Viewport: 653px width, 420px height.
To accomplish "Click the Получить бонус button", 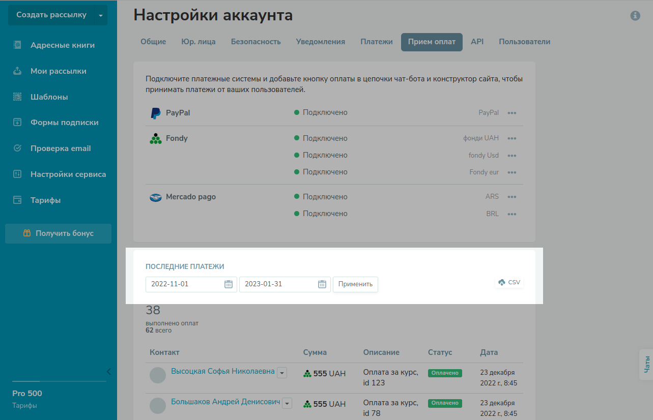I will (x=59, y=233).
